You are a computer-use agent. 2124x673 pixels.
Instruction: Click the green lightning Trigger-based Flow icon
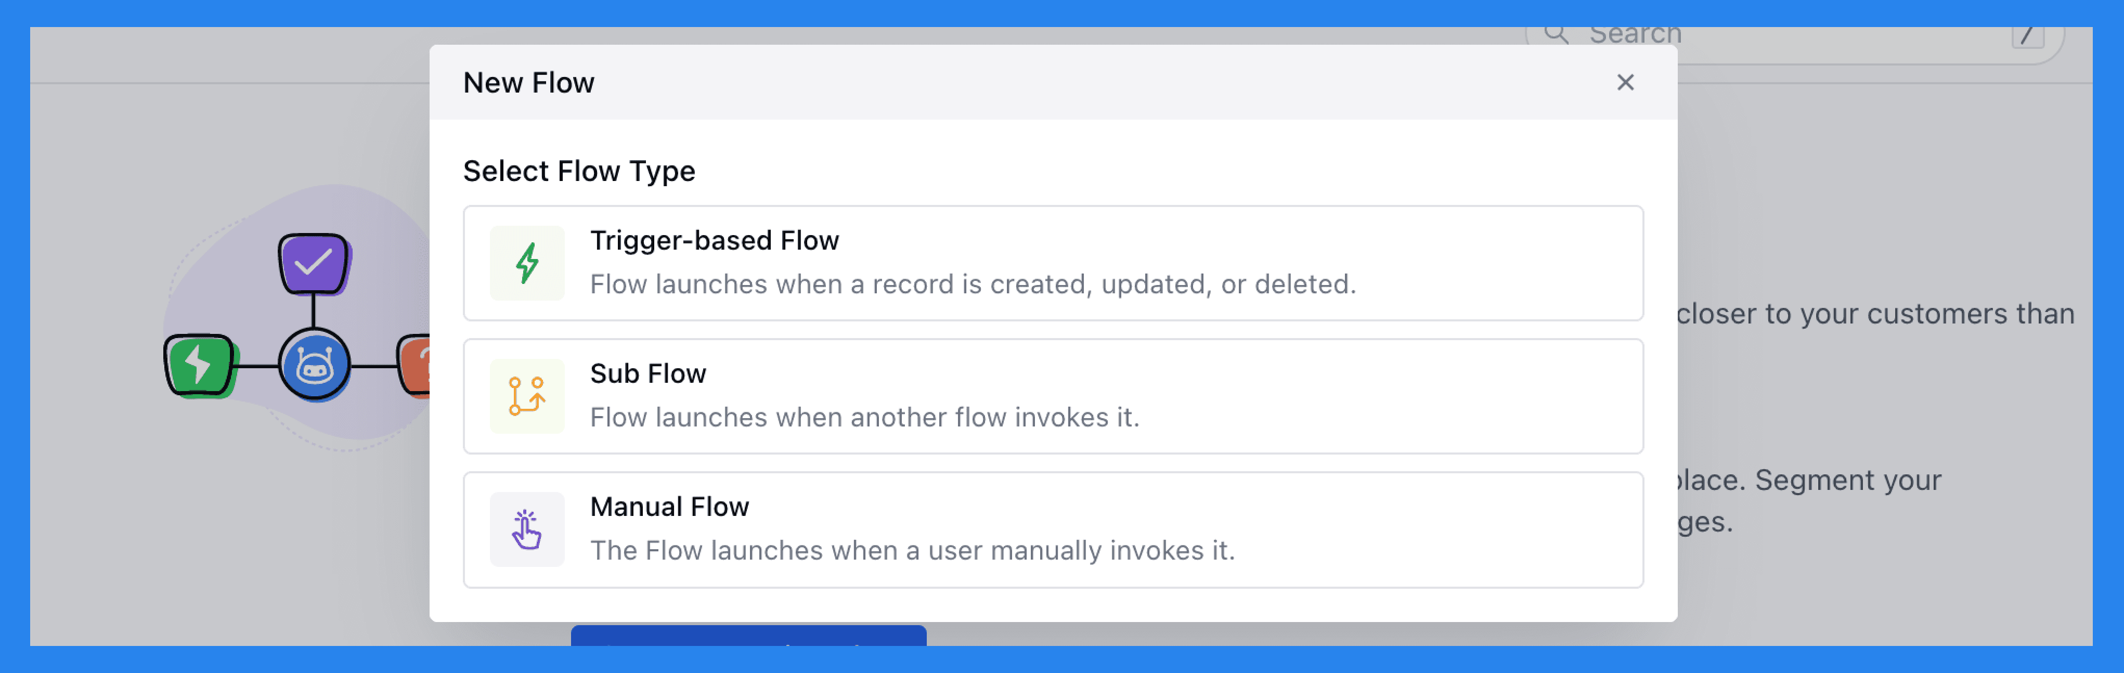pos(527,263)
